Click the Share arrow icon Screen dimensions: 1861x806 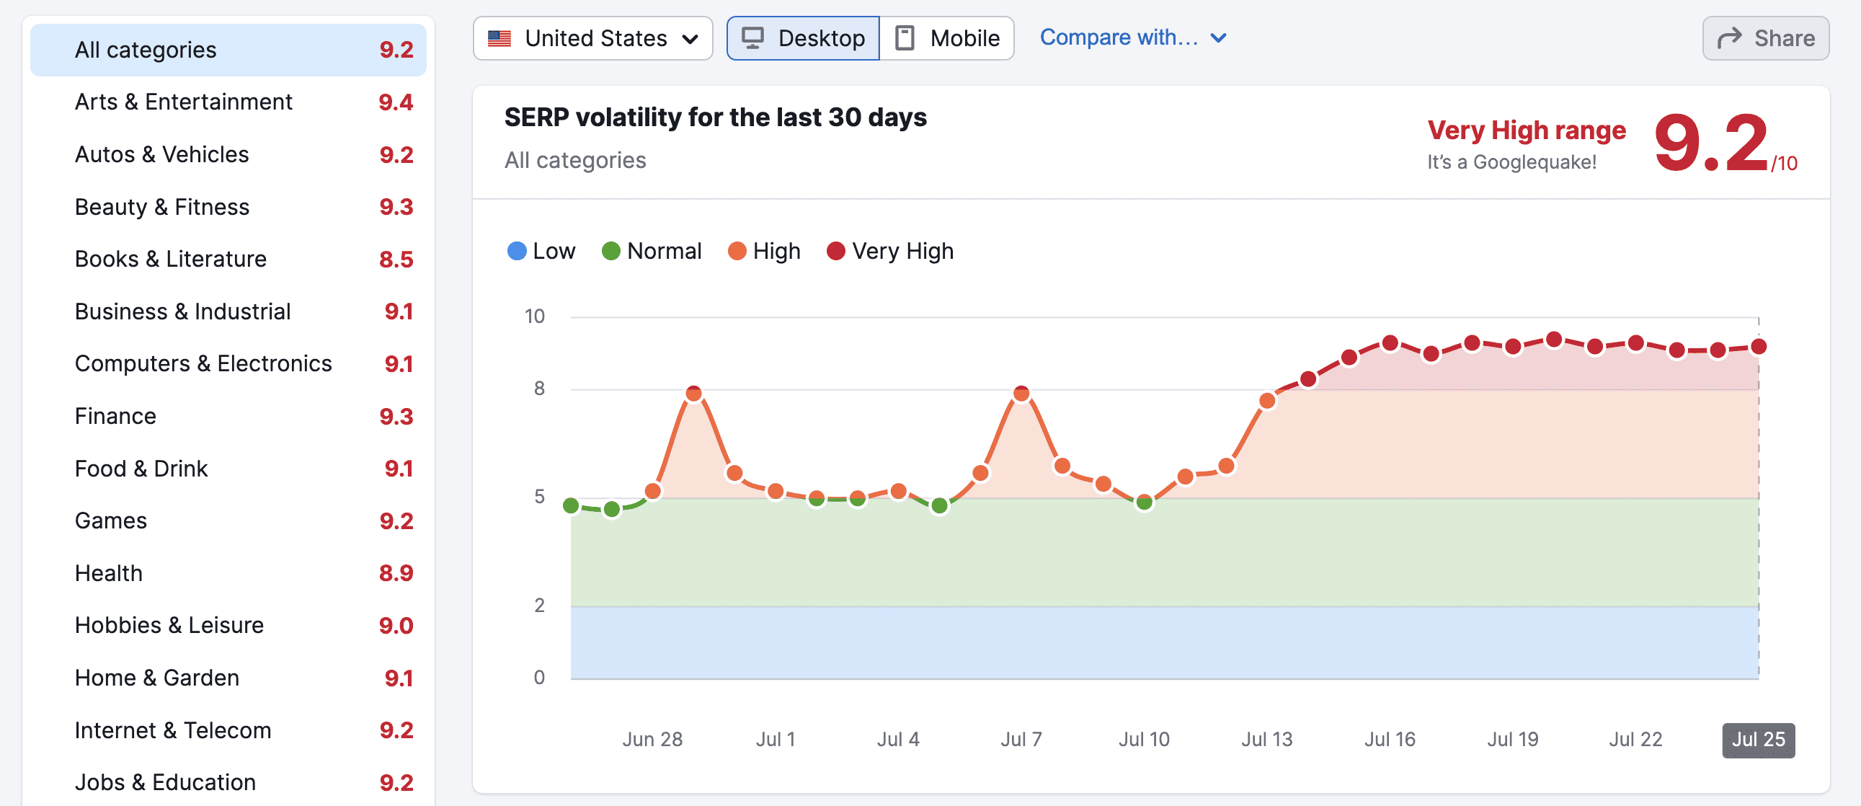tap(1730, 38)
